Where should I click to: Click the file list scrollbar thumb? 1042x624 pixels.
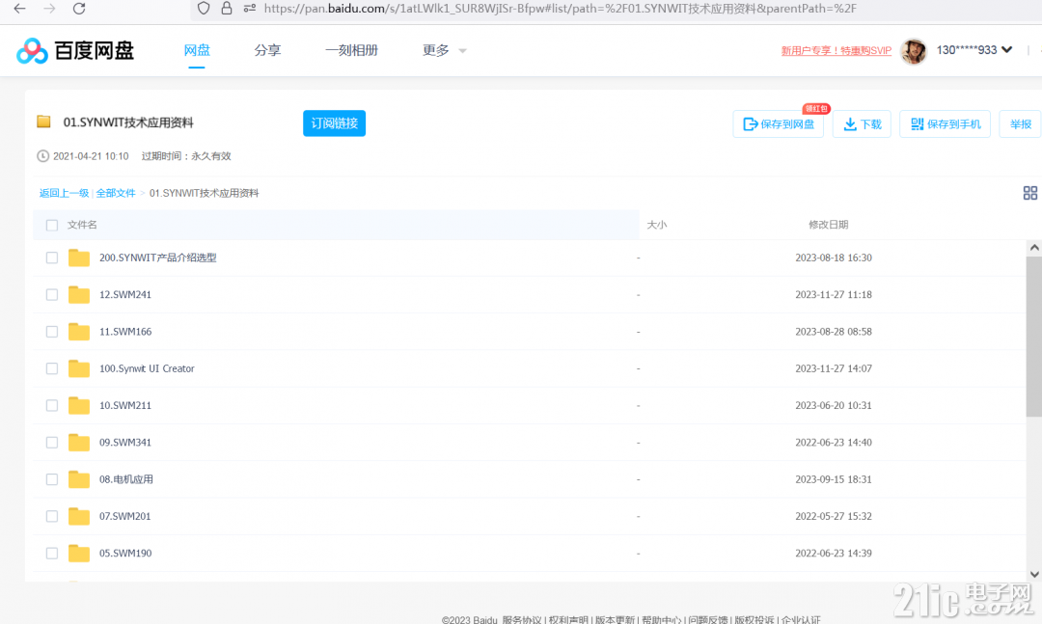click(x=1034, y=337)
